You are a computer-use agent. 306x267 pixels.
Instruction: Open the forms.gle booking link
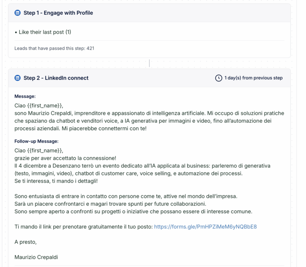205,227
